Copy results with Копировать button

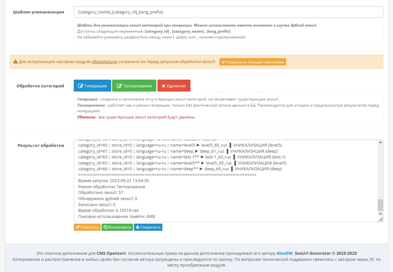pos(117,227)
